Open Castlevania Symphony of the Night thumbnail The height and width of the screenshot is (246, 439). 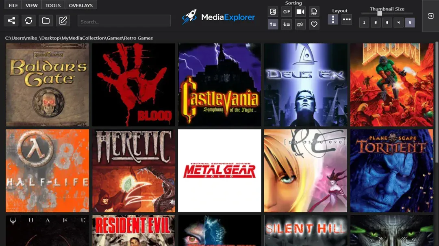coord(219,85)
